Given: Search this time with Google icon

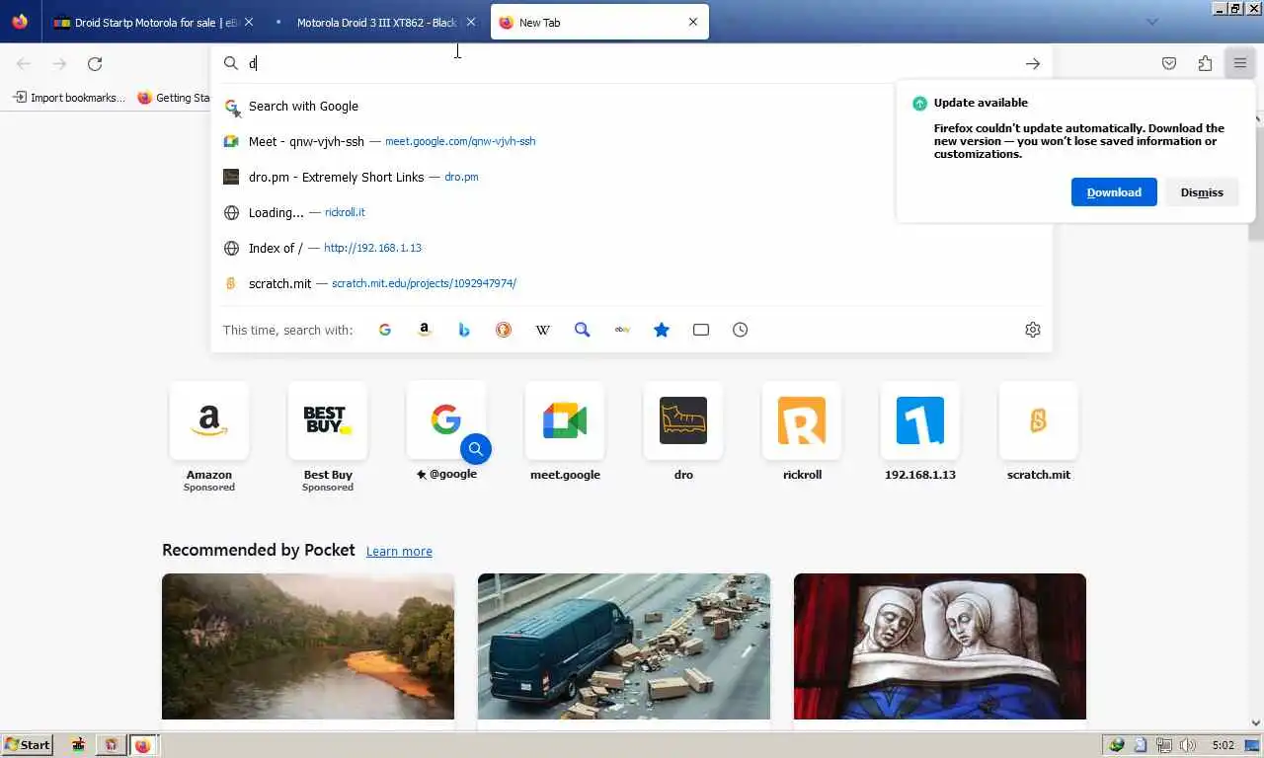Looking at the screenshot, I should click(x=385, y=330).
